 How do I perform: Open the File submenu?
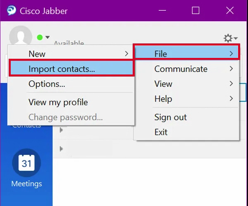pos(186,54)
